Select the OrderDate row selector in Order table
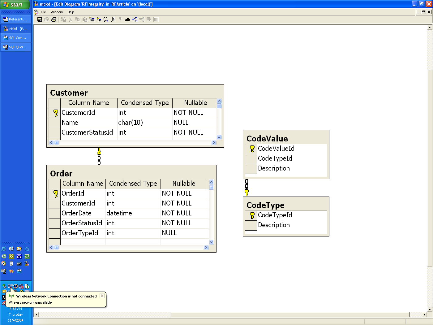Viewport: 433px width, 325px height. [x=54, y=213]
